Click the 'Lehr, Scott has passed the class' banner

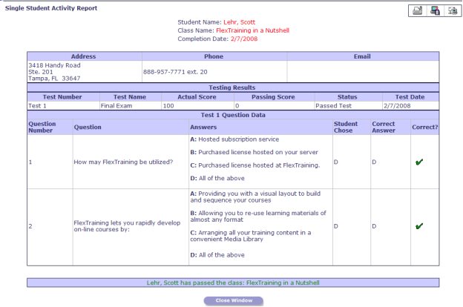tap(233, 283)
